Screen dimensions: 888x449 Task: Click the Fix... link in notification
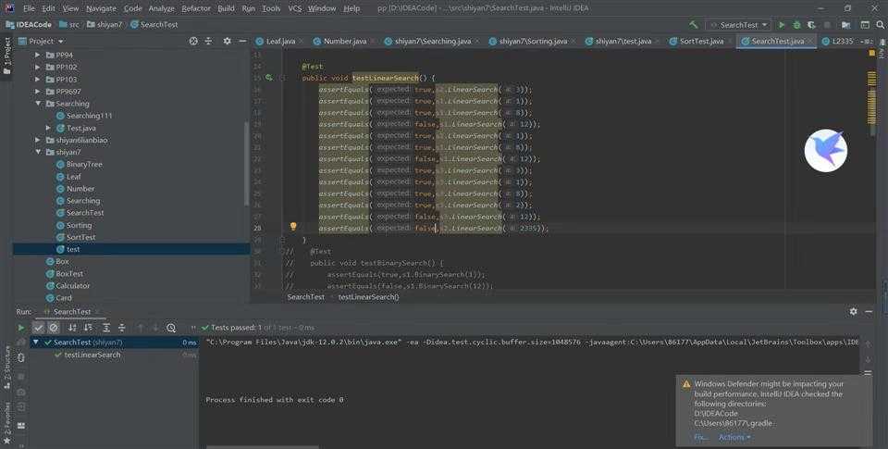[x=700, y=437]
